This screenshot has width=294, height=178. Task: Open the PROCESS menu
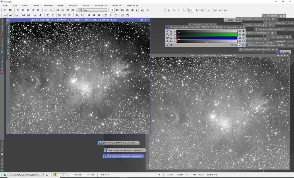coord(73,6)
